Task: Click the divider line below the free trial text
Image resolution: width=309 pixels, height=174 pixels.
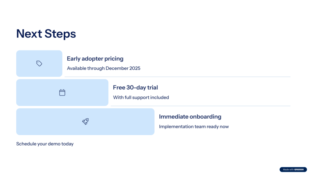Action: click(200, 106)
